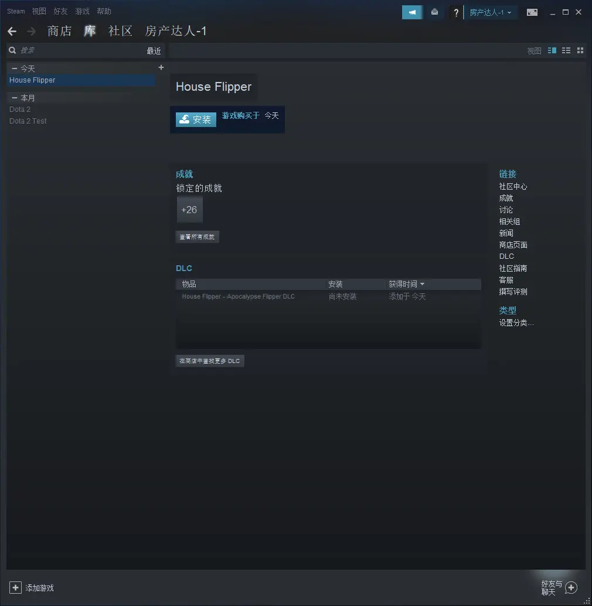Open the 房产达人-1 profile navigation tab

click(x=176, y=31)
